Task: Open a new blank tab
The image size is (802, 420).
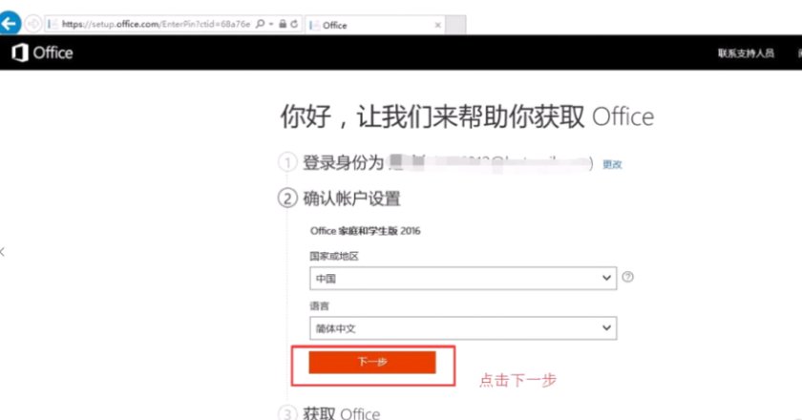Action: tap(455, 25)
